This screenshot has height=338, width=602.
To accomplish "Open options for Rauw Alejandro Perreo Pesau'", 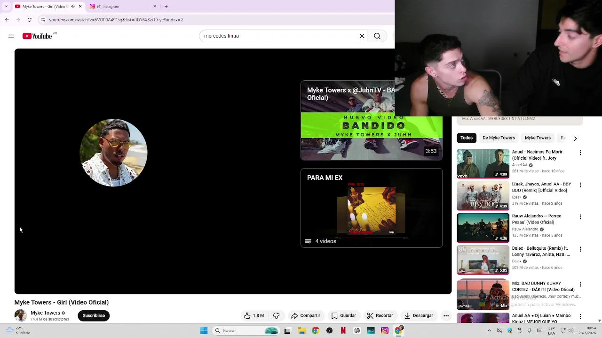I will tap(580, 217).
